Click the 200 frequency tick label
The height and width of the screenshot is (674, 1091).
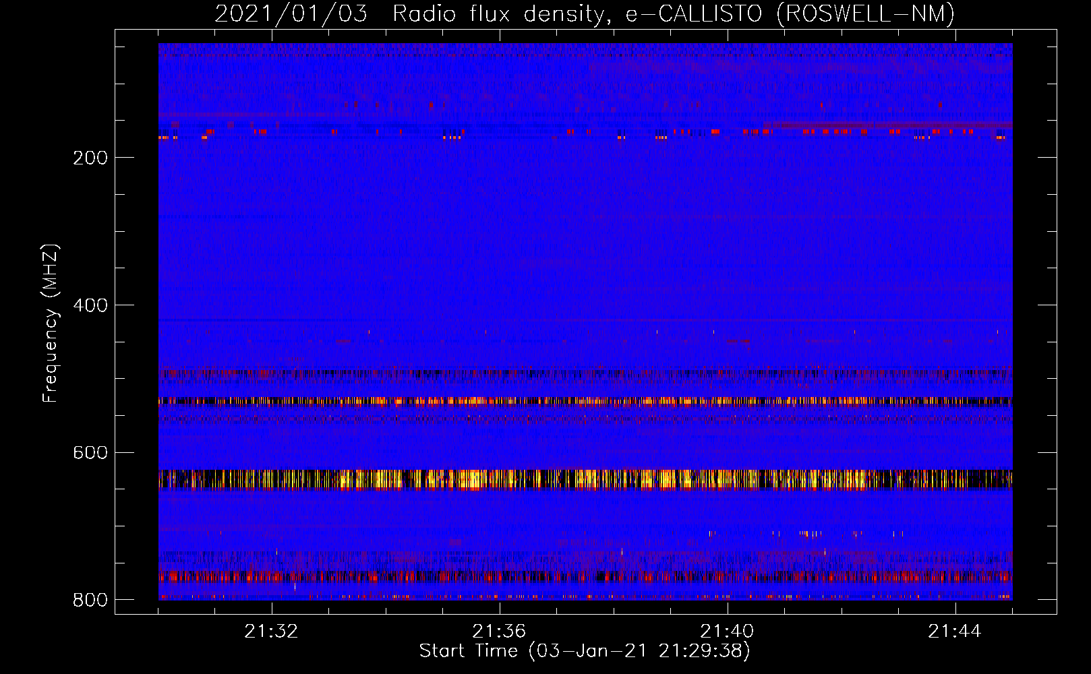pyautogui.click(x=91, y=158)
